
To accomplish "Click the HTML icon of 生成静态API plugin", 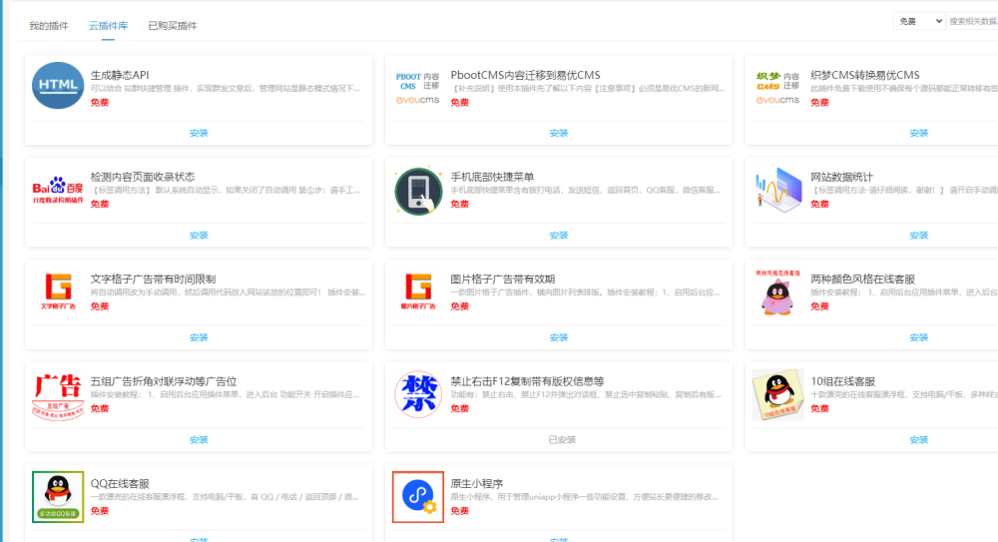I will click(x=58, y=86).
